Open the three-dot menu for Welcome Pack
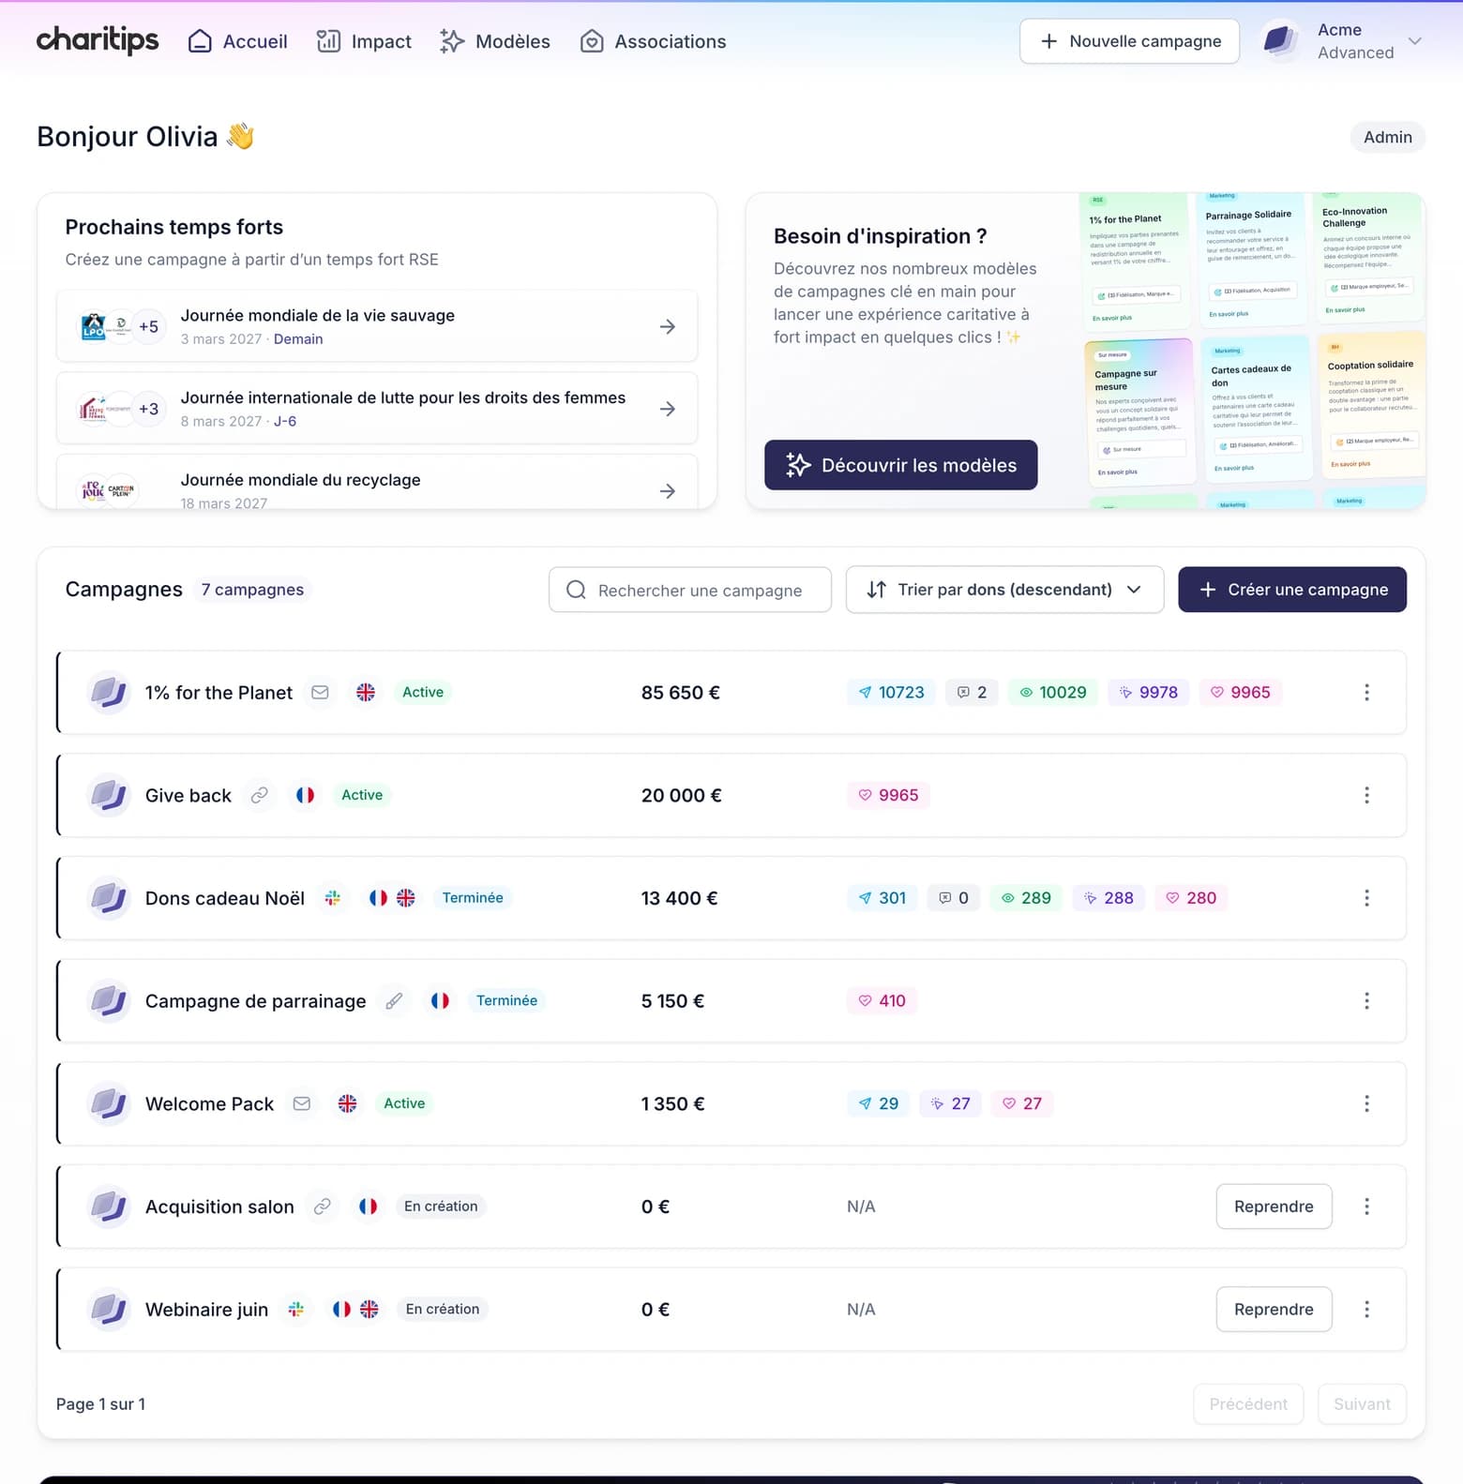Viewport: 1463px width, 1484px height. (1366, 1103)
